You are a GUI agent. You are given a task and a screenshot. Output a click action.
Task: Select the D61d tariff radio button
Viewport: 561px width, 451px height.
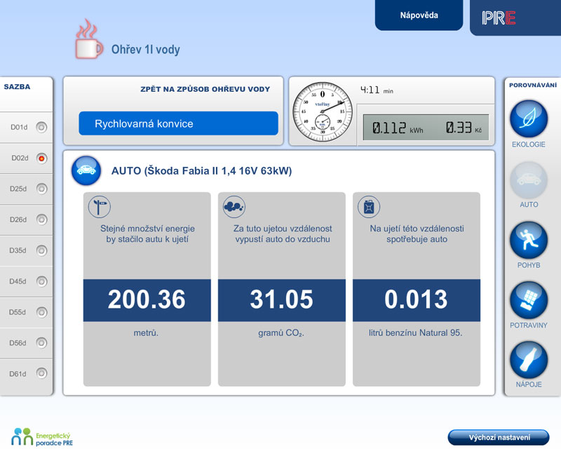[x=41, y=374]
